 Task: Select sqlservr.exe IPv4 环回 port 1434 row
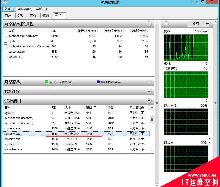point(76,144)
